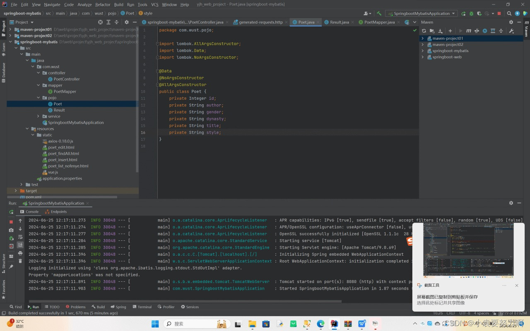Open PoetController in Project tree
Viewport: 530px width, 331px height.
(x=63, y=79)
